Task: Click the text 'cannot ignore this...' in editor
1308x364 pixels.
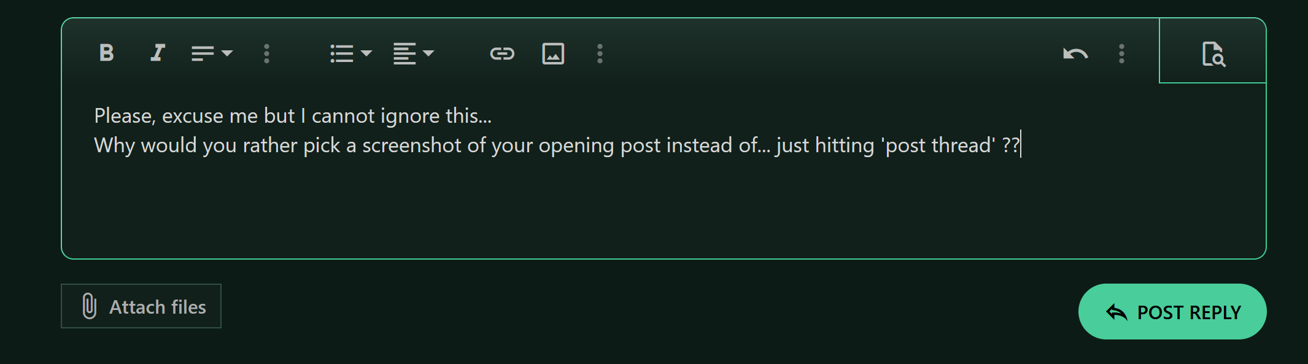Action: tap(401, 116)
